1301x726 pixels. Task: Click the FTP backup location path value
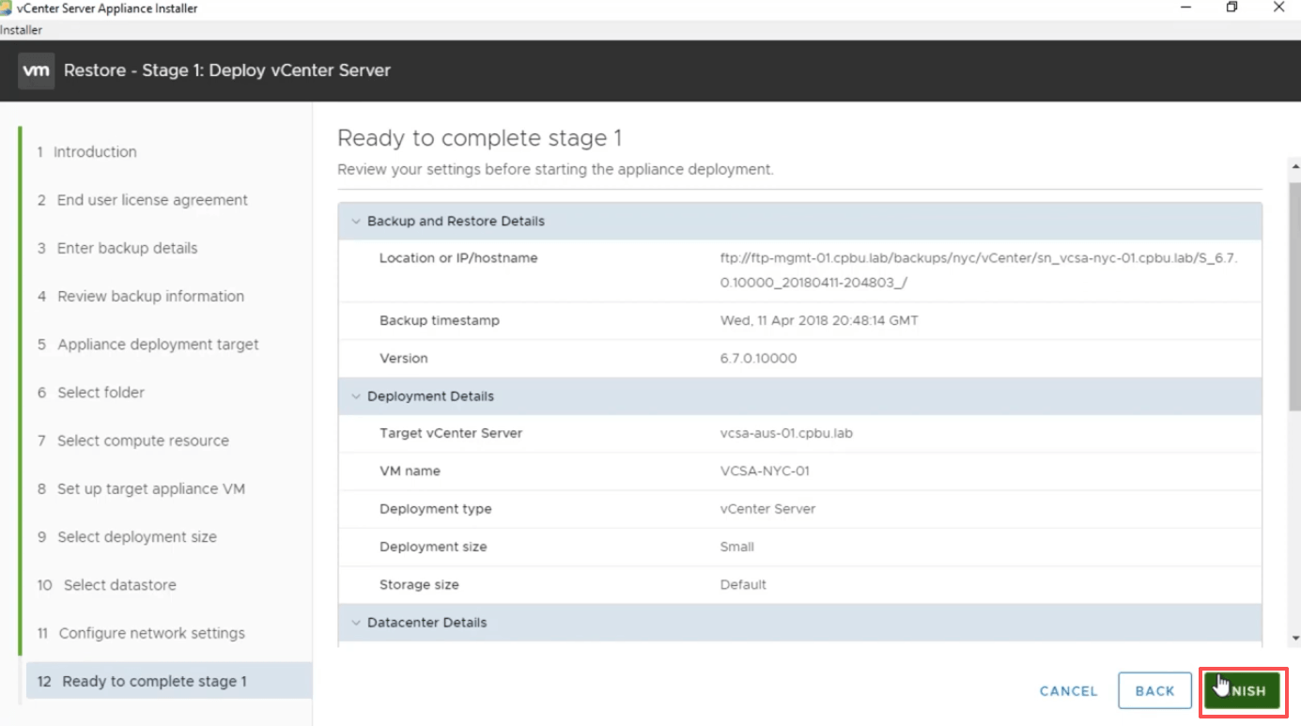pyautogui.click(x=979, y=270)
